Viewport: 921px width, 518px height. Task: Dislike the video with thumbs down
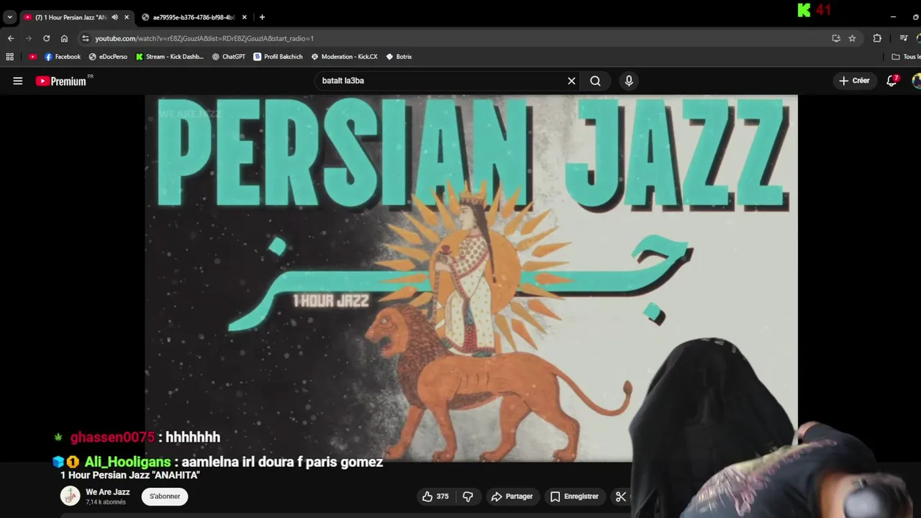468,496
